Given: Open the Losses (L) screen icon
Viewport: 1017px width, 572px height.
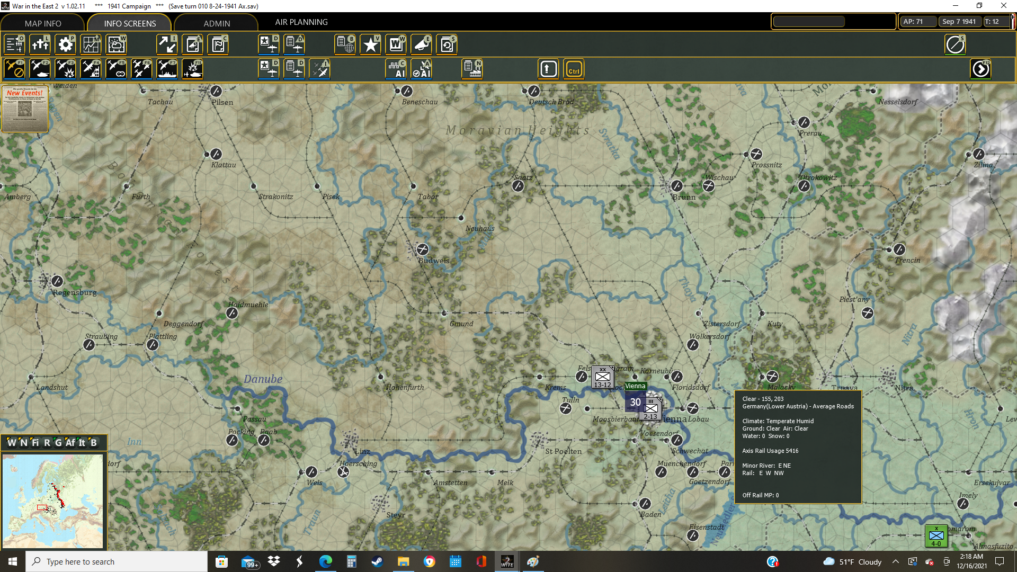Looking at the screenshot, I should [x=40, y=44].
